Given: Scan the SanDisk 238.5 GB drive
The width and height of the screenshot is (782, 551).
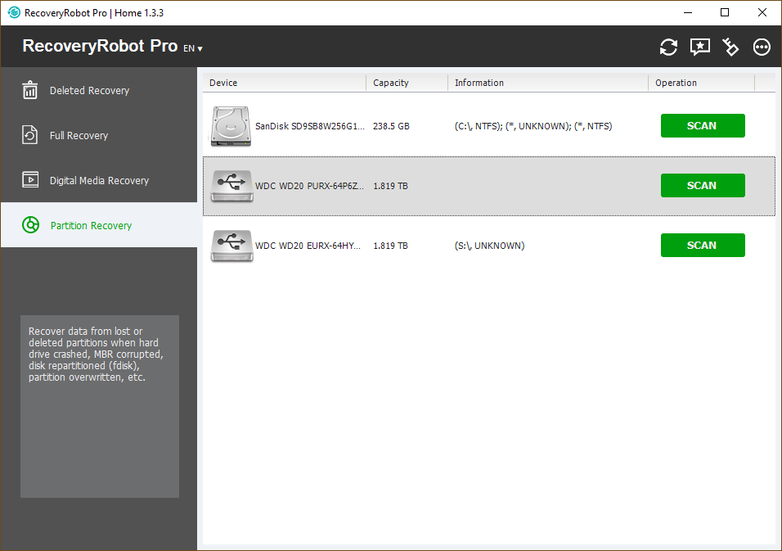Looking at the screenshot, I should pos(702,126).
